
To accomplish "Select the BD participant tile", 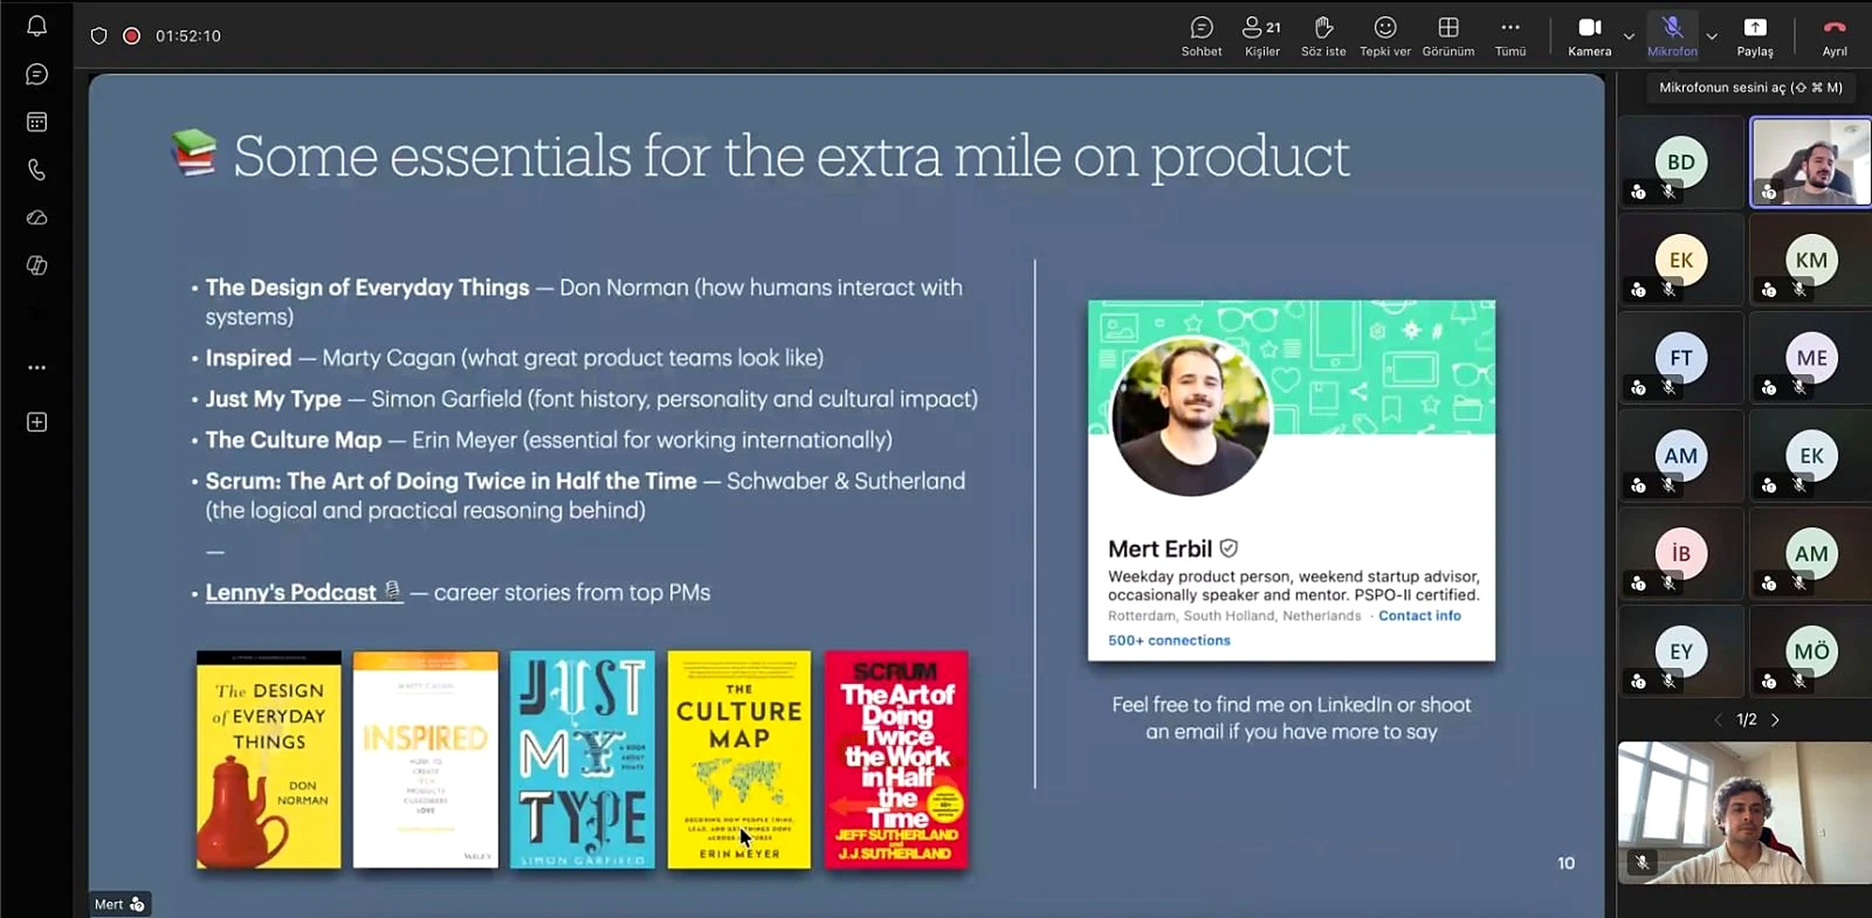I will coord(1681,162).
